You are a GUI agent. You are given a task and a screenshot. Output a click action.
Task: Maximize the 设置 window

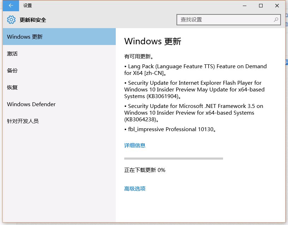(x=261, y=6)
